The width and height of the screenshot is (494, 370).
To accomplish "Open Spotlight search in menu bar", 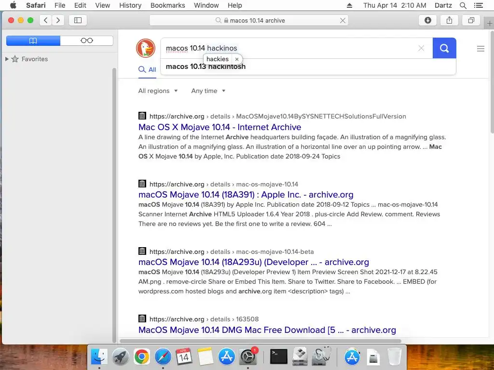I will click(463, 5).
